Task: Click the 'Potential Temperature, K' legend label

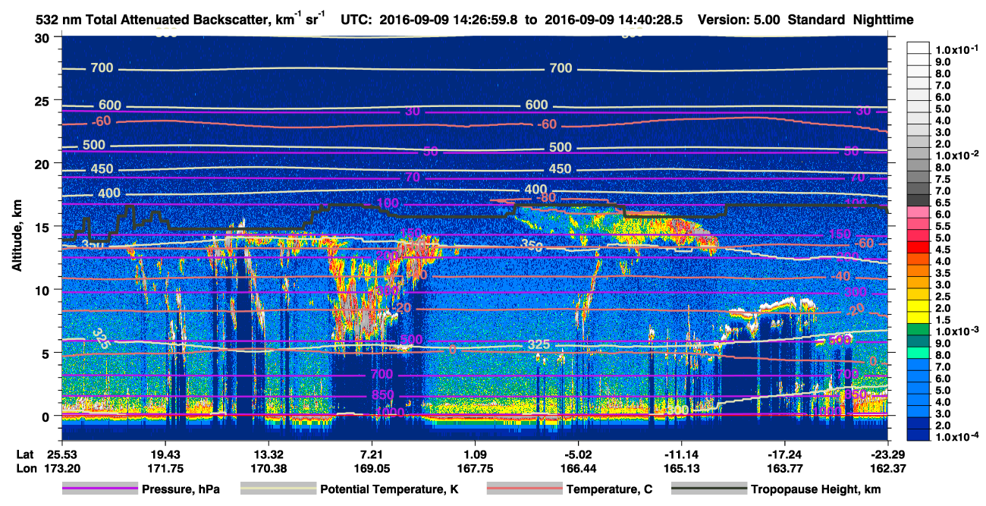Action: point(389,490)
